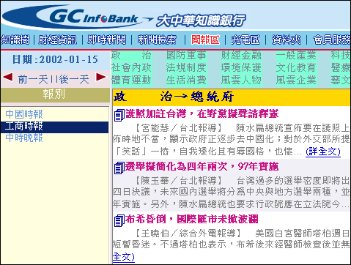Go to 財經資訊 in top navigation
The image size is (351, 265).
pyautogui.click(x=58, y=40)
